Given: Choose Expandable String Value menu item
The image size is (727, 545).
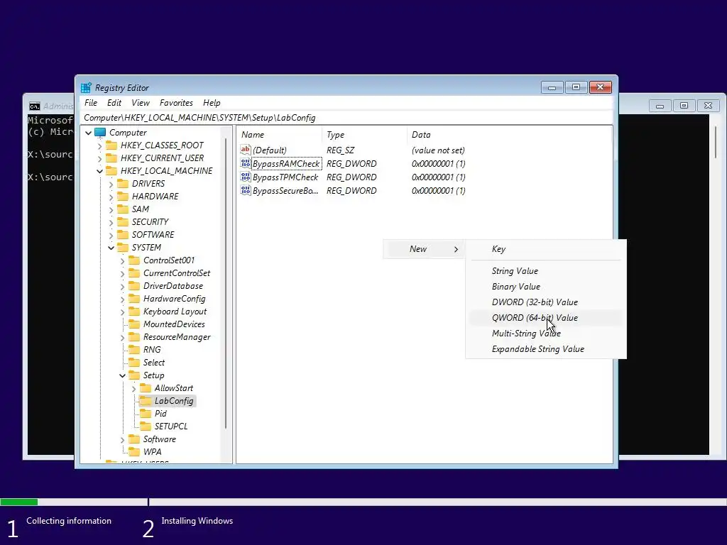Looking at the screenshot, I should (546, 349).
